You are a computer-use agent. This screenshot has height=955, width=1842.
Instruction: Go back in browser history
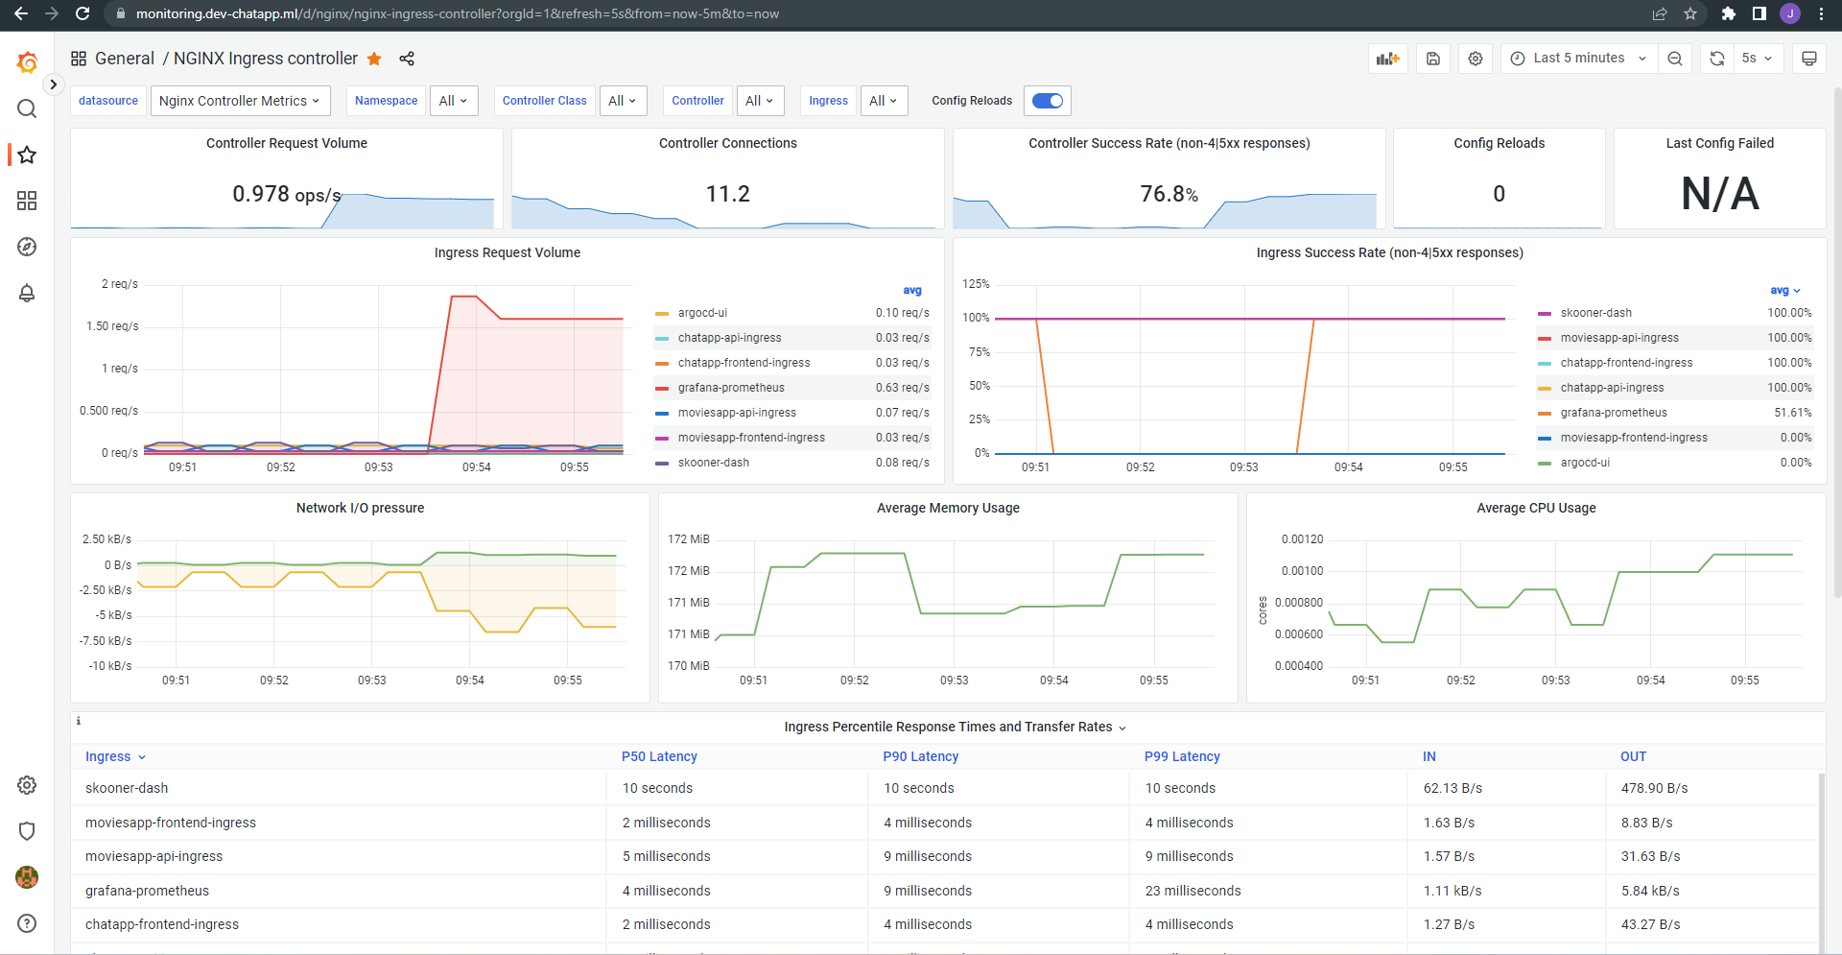tap(21, 13)
